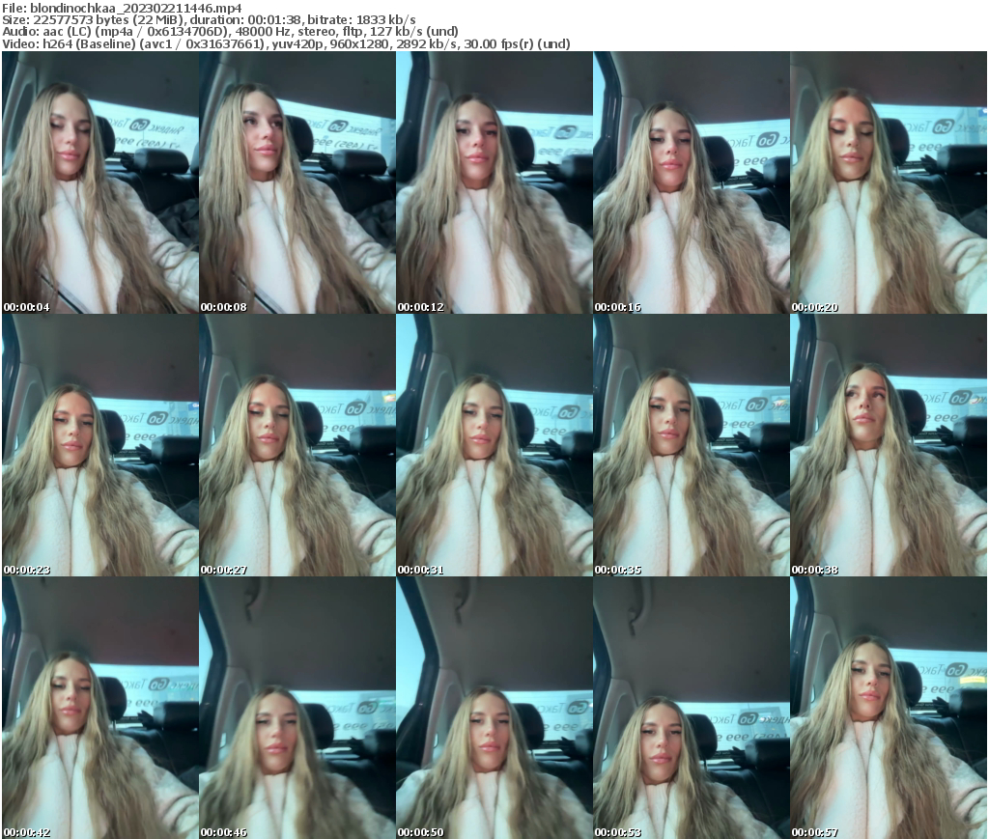
Task: Click the 00:00:46 preview frame
Action: click(296, 705)
